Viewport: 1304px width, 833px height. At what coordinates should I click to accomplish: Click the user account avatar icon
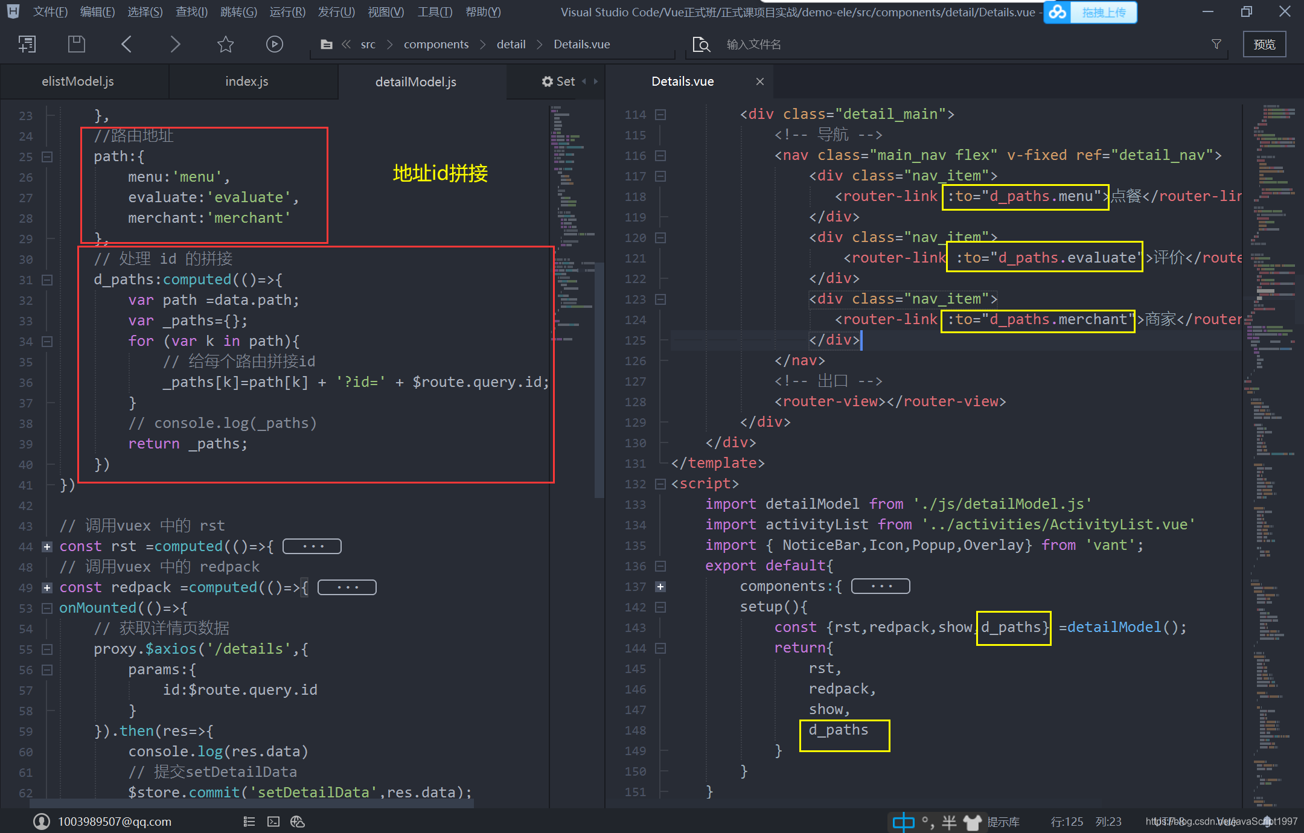[x=42, y=822]
